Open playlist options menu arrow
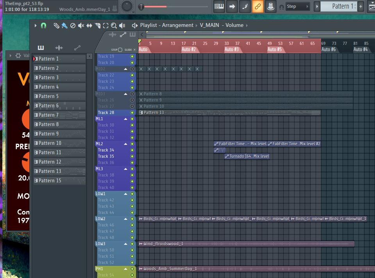This screenshot has height=278, width=375. [36, 25]
